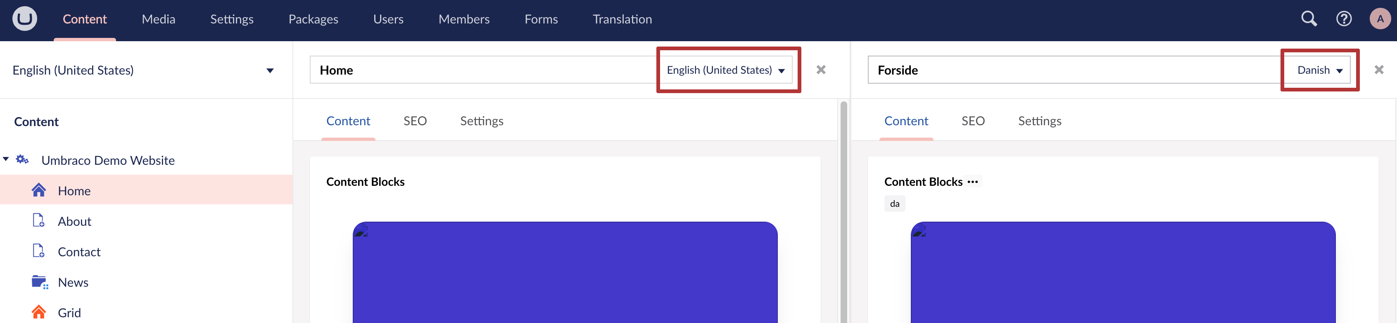Select the Home node in content tree

(x=146, y=190)
